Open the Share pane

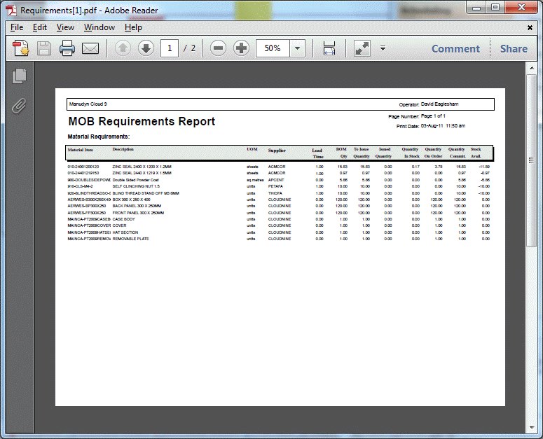pyautogui.click(x=514, y=48)
